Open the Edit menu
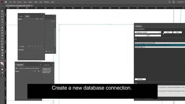The height and width of the screenshot is (104, 185). [14, 2]
